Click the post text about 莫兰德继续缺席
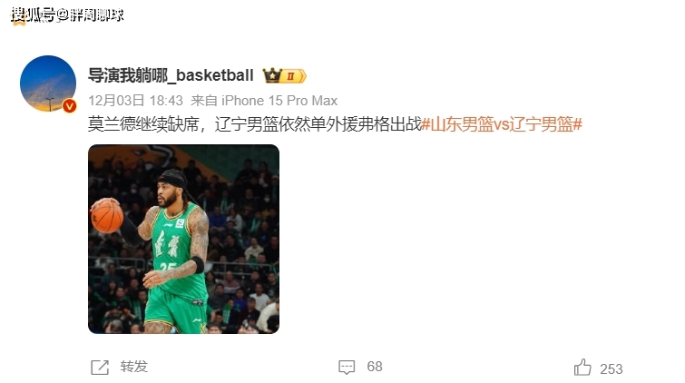Screen dimensions: 685x383 coord(254,124)
